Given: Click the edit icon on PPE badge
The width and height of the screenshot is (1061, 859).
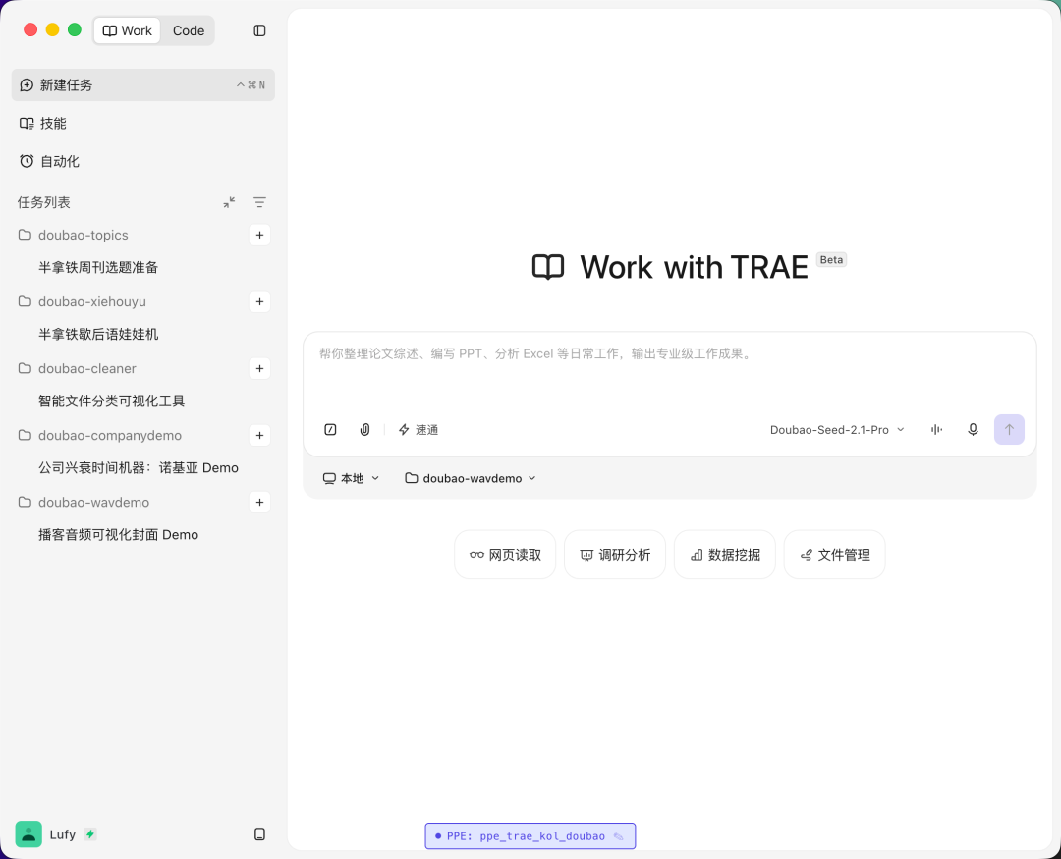Looking at the screenshot, I should [619, 836].
